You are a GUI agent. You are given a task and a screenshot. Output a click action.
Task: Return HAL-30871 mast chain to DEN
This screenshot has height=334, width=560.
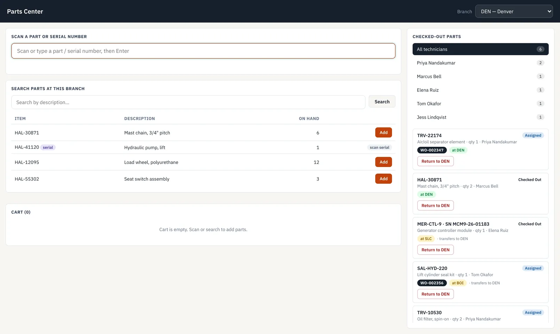435,206
